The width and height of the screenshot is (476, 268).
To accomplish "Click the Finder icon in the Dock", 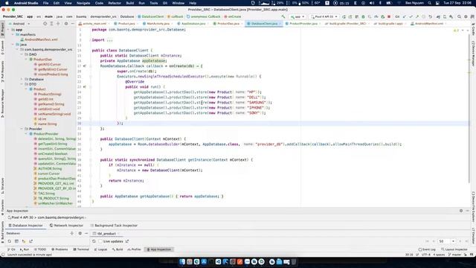I will click(x=182, y=261).
